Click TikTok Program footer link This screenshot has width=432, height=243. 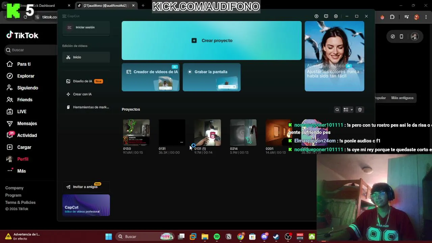(x=13, y=195)
